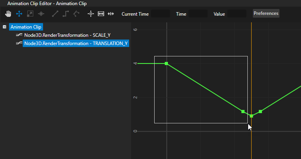Click the keyframe at value 4

(x=166, y=63)
